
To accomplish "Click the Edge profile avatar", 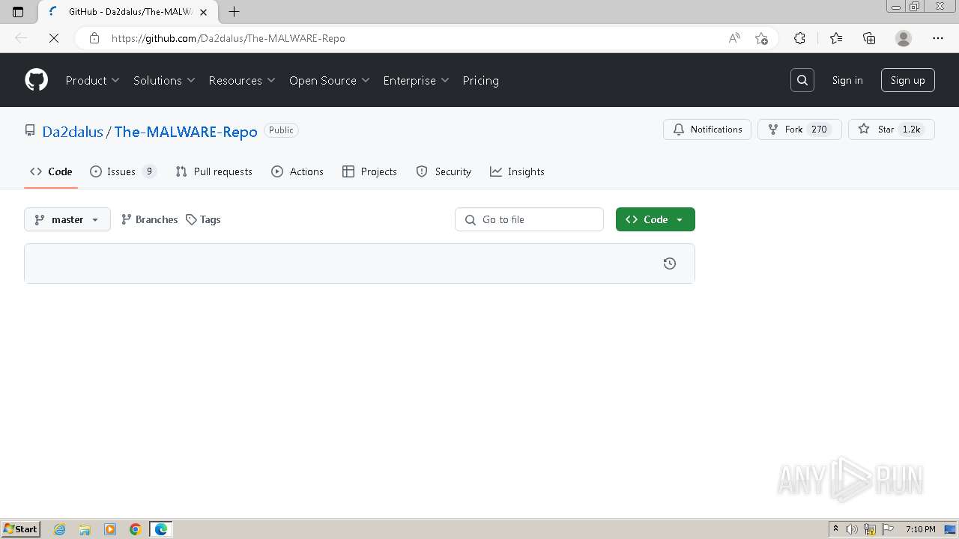I will [x=904, y=38].
